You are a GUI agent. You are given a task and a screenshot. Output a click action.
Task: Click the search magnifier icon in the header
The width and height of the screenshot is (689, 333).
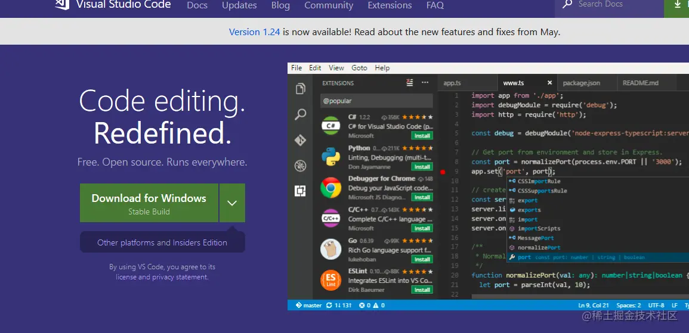tap(567, 4)
